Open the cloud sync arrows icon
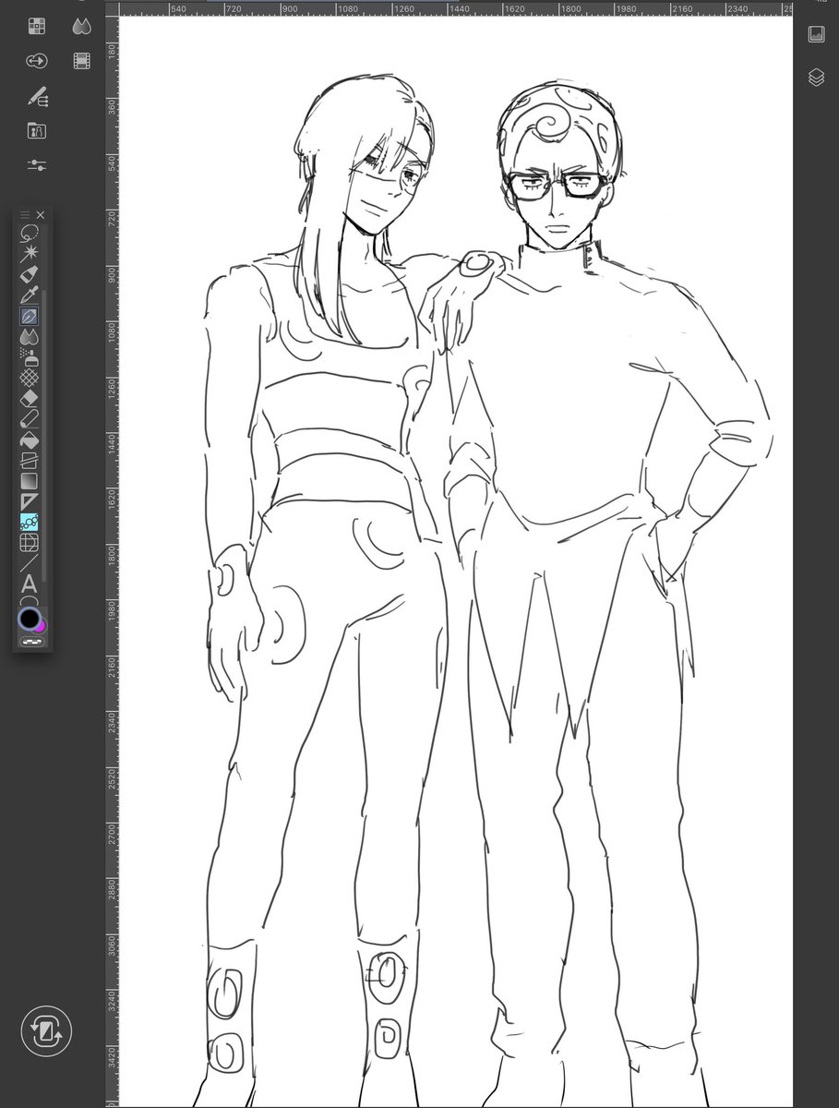Screen dimensions: 839x1108 tap(37, 61)
